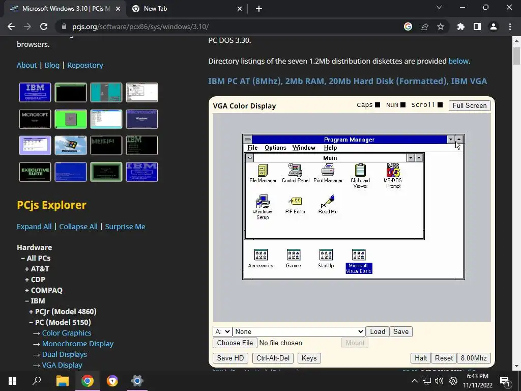
Task: Click the Surprise Me link
Action: [125, 227]
